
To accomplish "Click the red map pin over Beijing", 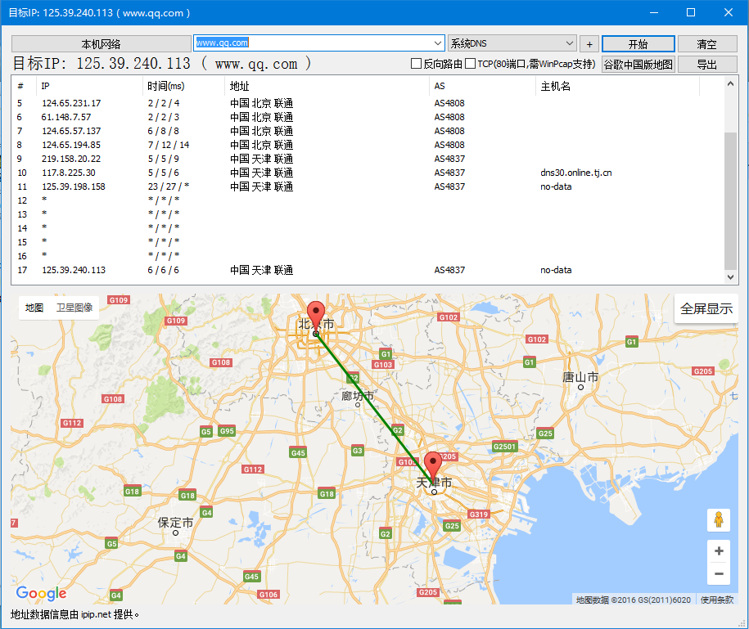I will (315, 316).
